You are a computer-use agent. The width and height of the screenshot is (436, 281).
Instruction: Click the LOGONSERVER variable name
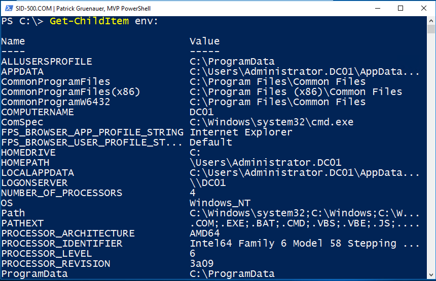pyautogui.click(x=34, y=183)
